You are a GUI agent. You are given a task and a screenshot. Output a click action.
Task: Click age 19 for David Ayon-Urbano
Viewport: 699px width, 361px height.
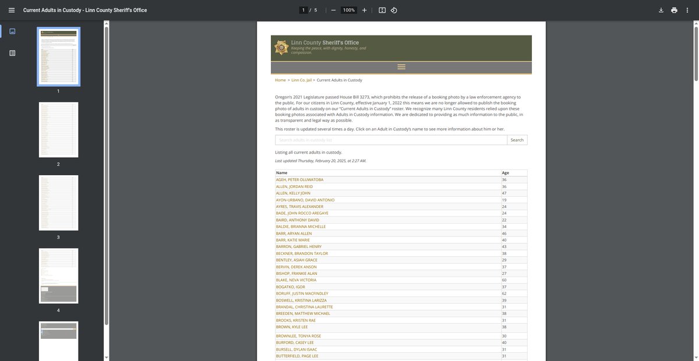point(504,200)
